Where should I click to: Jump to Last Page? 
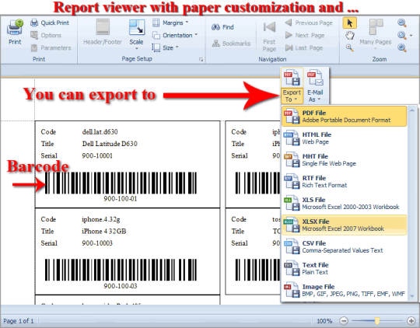coord(304,48)
